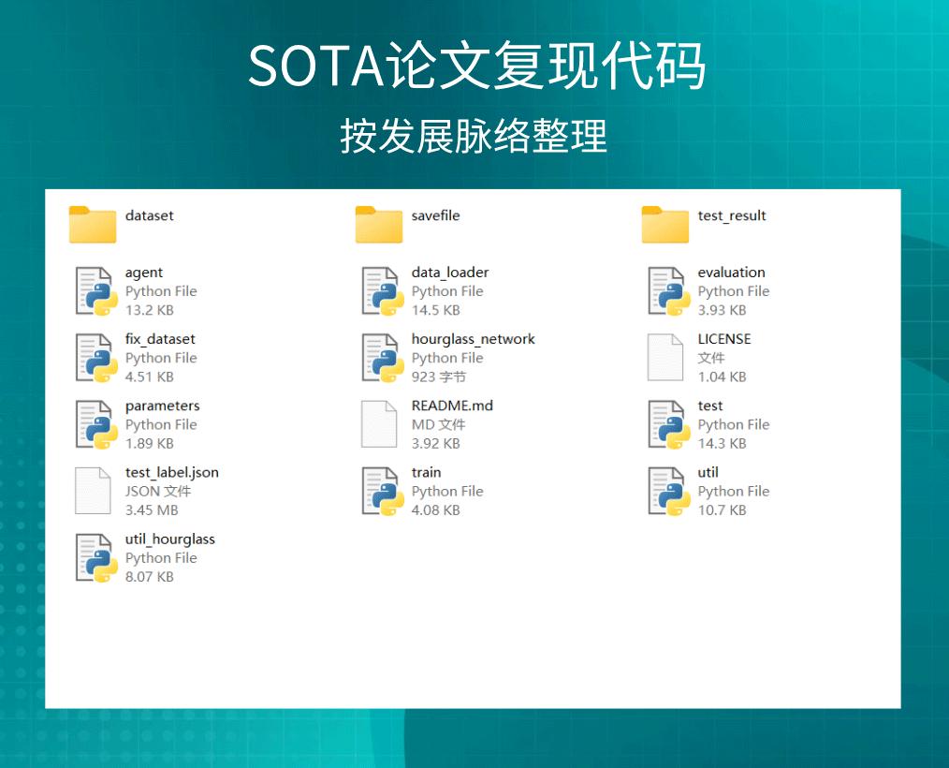Screen dimensions: 949x768
Task: Select the test_label.json file icon
Action: [93, 491]
